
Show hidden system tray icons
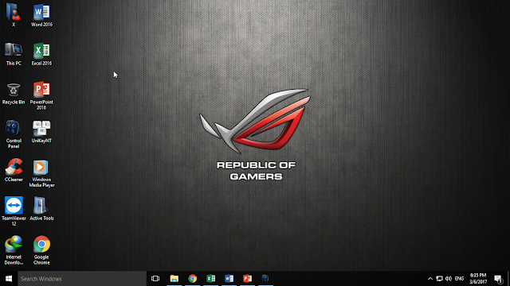pyautogui.click(x=430, y=279)
